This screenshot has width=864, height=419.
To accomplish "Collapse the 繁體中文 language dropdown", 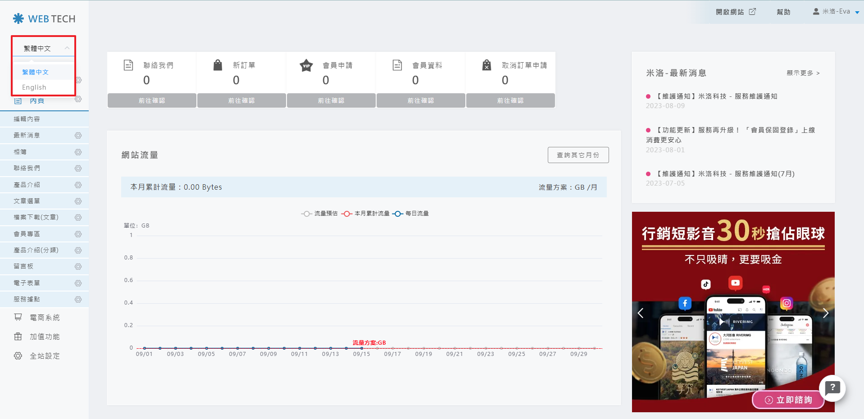I will 44,48.
